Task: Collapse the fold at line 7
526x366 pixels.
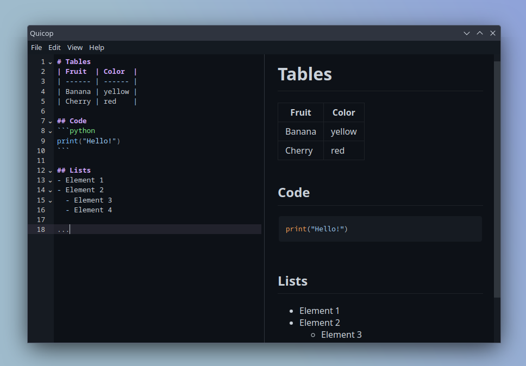Action: (x=51, y=122)
